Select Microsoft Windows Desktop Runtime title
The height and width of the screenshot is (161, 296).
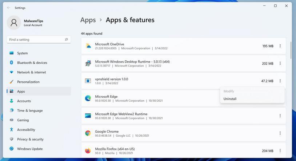132,62
